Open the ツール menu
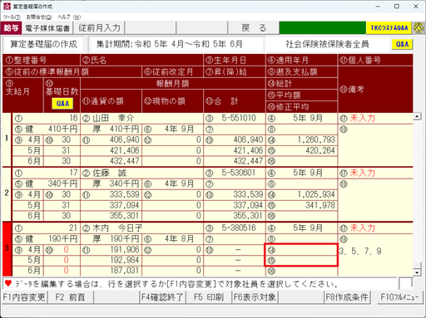 coord(12,17)
